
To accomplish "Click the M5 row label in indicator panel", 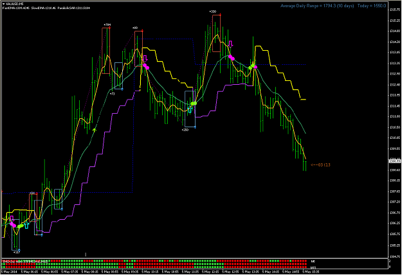I will tap(313, 262).
